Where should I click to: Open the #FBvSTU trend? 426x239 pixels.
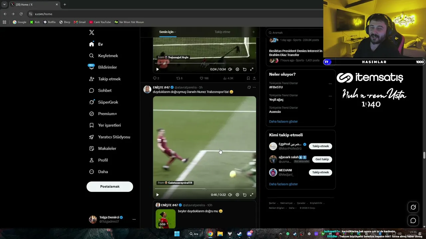click(276, 87)
